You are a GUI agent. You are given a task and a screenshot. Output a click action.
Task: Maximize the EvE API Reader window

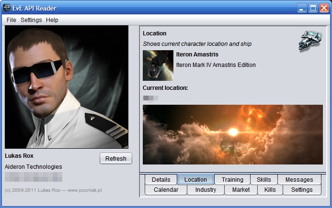click(313, 8)
